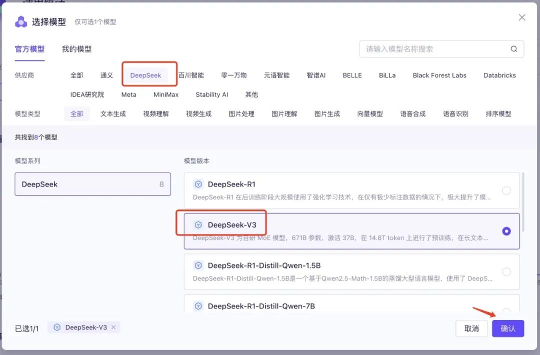Click the DeepSeek-R1-Distill-Qwen-1.5B title
The height and width of the screenshot is (355, 540).
pyautogui.click(x=264, y=265)
